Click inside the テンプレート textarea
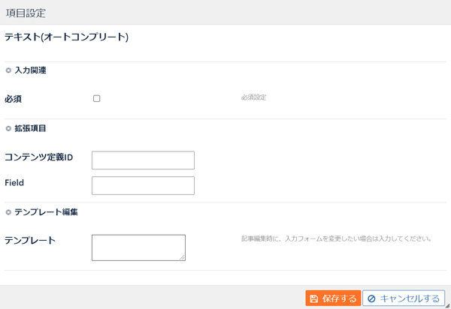451x309 pixels. click(138, 247)
